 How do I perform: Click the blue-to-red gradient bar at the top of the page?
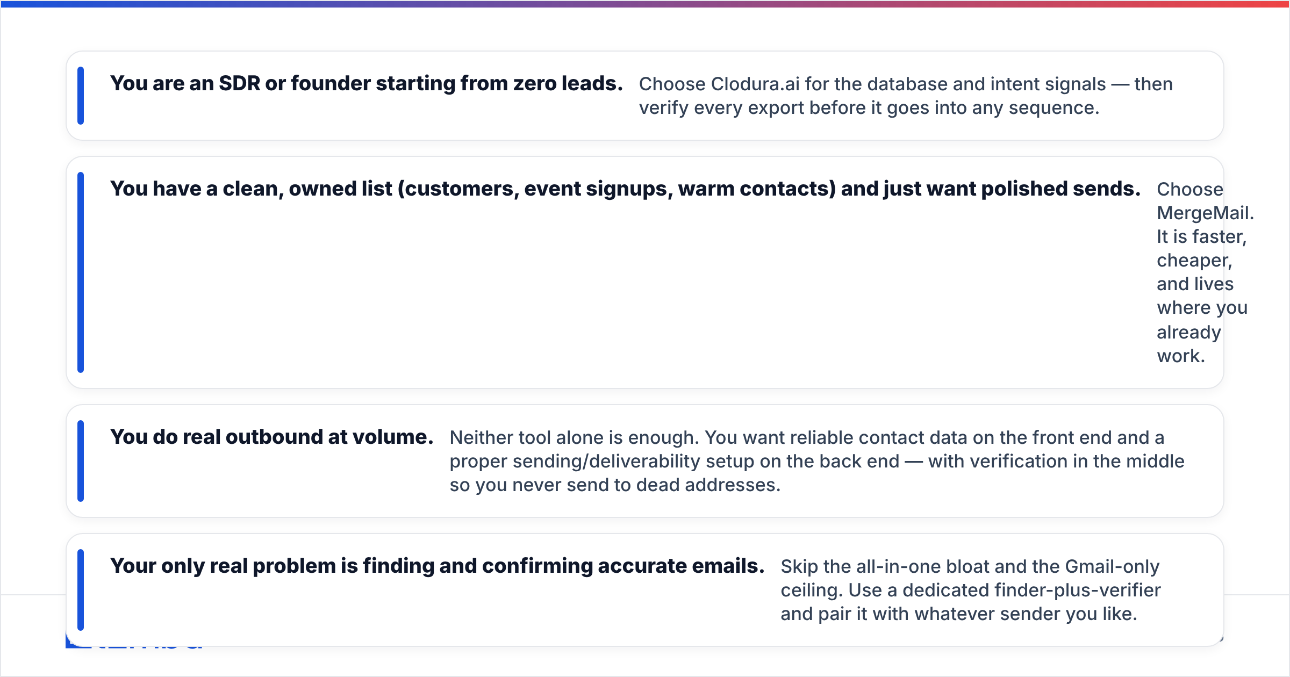645,4
